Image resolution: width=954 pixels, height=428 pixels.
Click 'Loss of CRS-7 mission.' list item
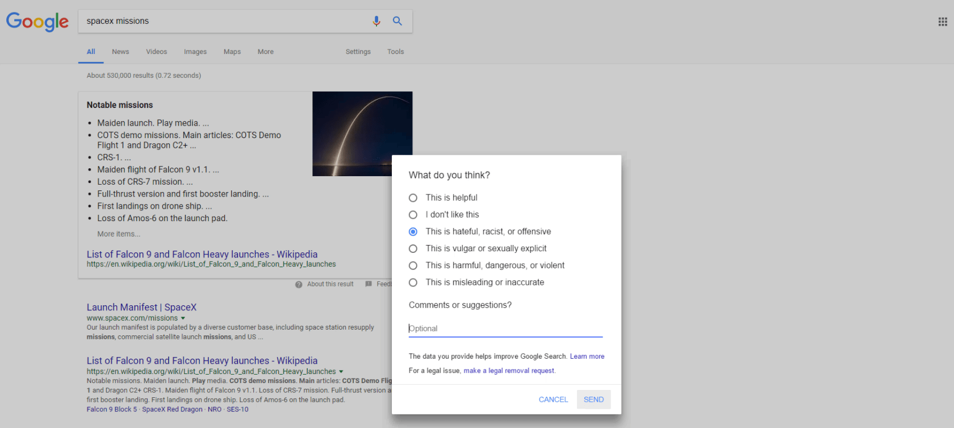coord(145,182)
